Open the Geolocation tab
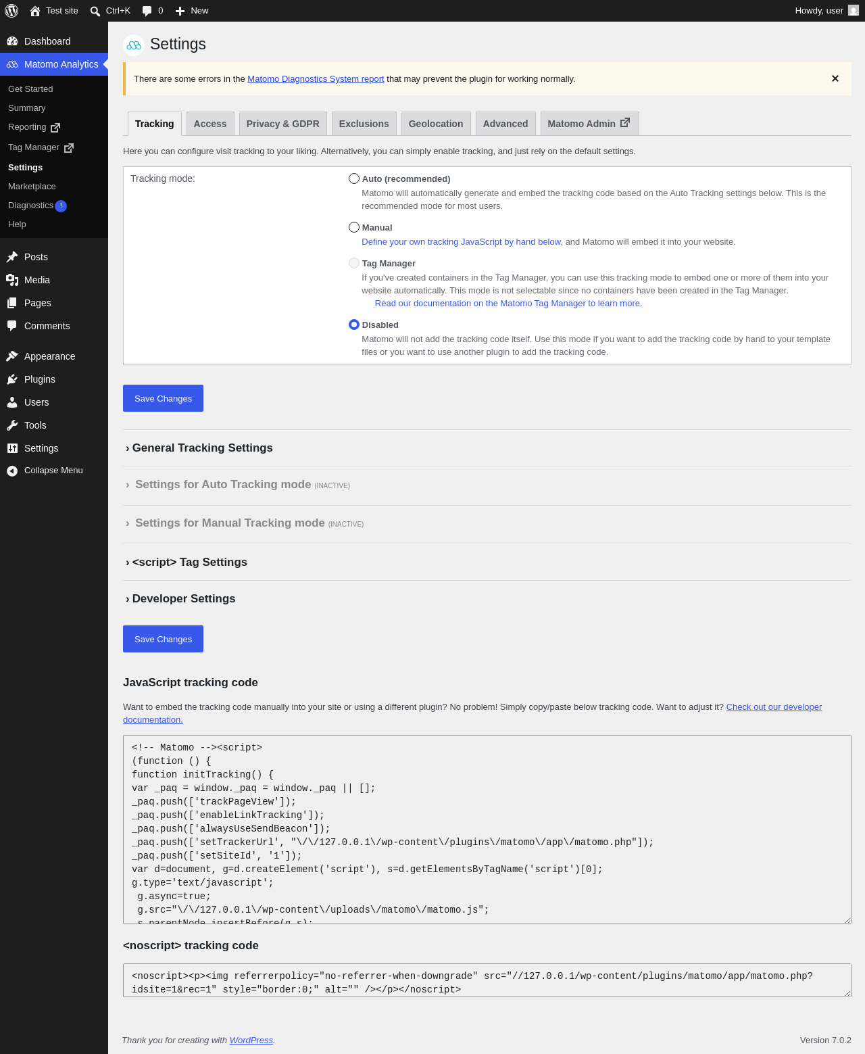865x1054 pixels. [436, 124]
